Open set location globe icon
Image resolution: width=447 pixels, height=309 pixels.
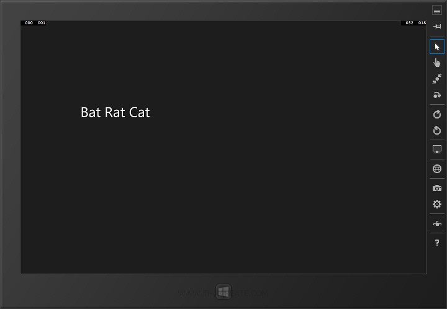click(x=437, y=169)
